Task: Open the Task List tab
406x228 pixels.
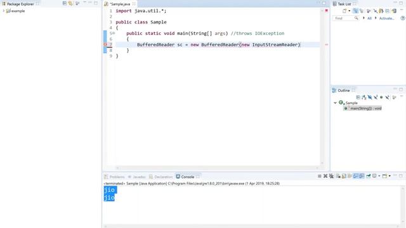Action: pos(344,4)
